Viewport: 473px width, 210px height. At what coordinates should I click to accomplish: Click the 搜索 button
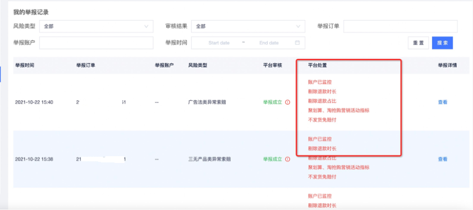(442, 43)
